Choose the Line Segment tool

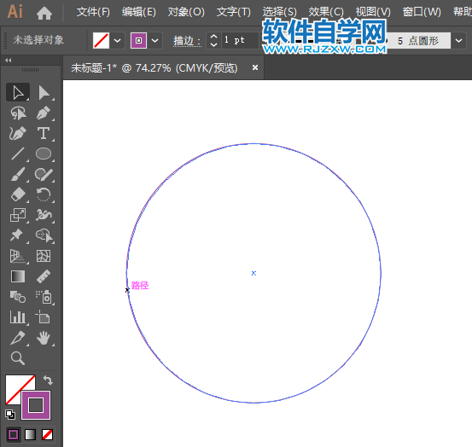(x=18, y=154)
